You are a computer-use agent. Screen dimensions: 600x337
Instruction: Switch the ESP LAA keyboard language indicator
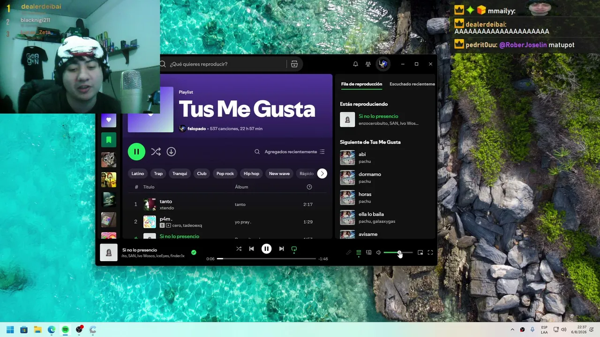[x=544, y=330]
